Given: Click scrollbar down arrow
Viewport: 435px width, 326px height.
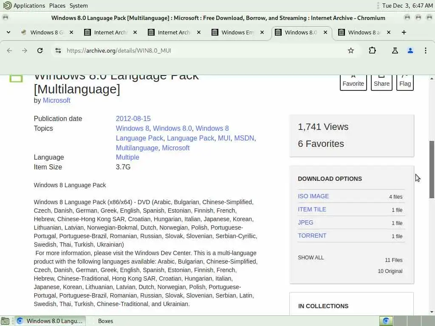Looking at the screenshot, I should pos(432,312).
